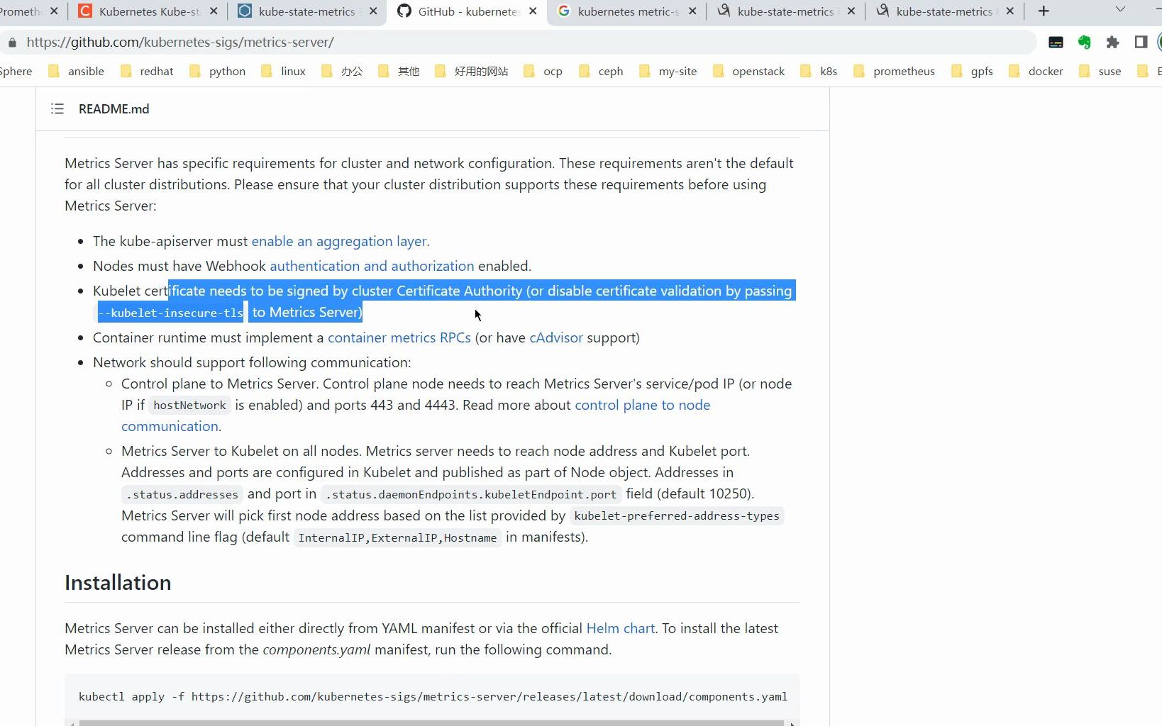
Task: Follow the cAdvisor link
Action: click(x=556, y=337)
